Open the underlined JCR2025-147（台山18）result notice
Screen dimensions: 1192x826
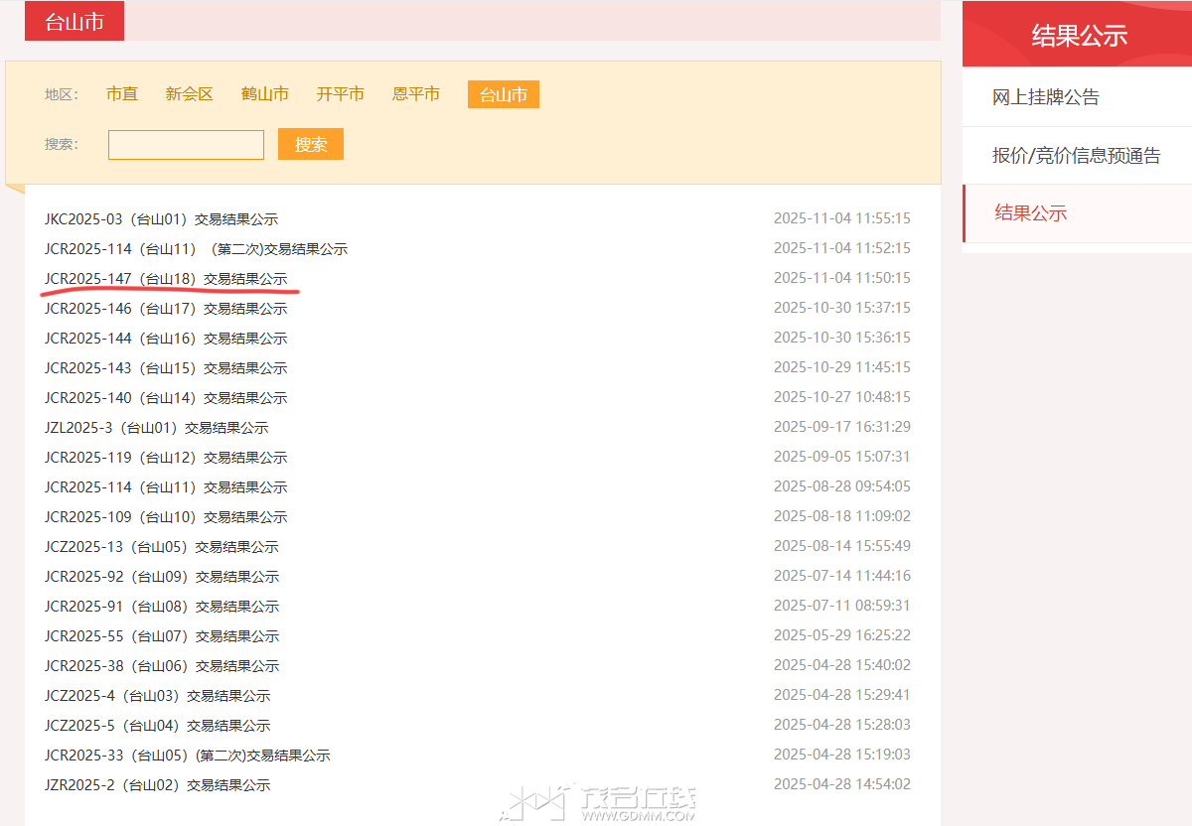(x=165, y=278)
